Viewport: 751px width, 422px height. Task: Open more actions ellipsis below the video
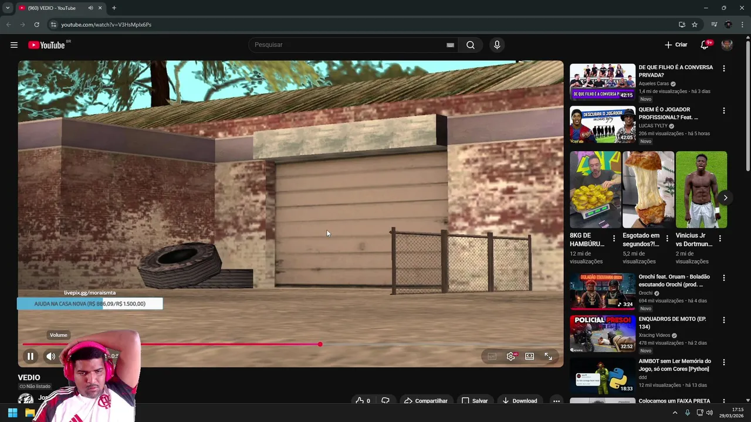coord(556,401)
